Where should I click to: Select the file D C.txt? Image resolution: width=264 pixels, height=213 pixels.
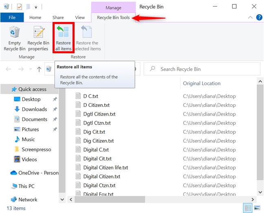click(90, 96)
